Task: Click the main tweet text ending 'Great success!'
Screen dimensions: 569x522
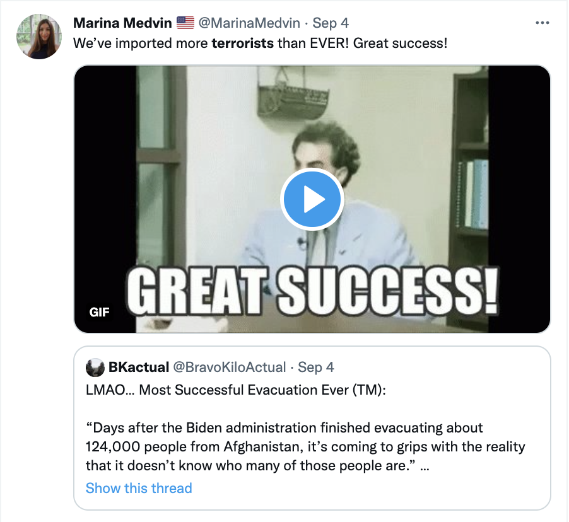Action: 260,44
